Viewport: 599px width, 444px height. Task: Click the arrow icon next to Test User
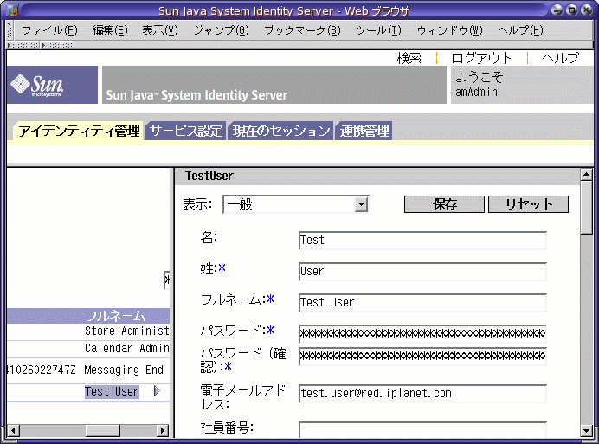[x=157, y=391]
